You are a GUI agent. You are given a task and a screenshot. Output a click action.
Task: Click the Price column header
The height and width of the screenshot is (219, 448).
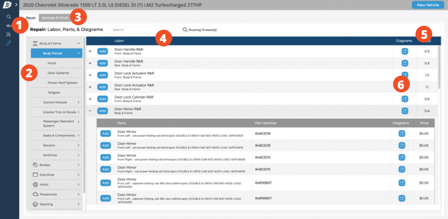tap(424, 123)
